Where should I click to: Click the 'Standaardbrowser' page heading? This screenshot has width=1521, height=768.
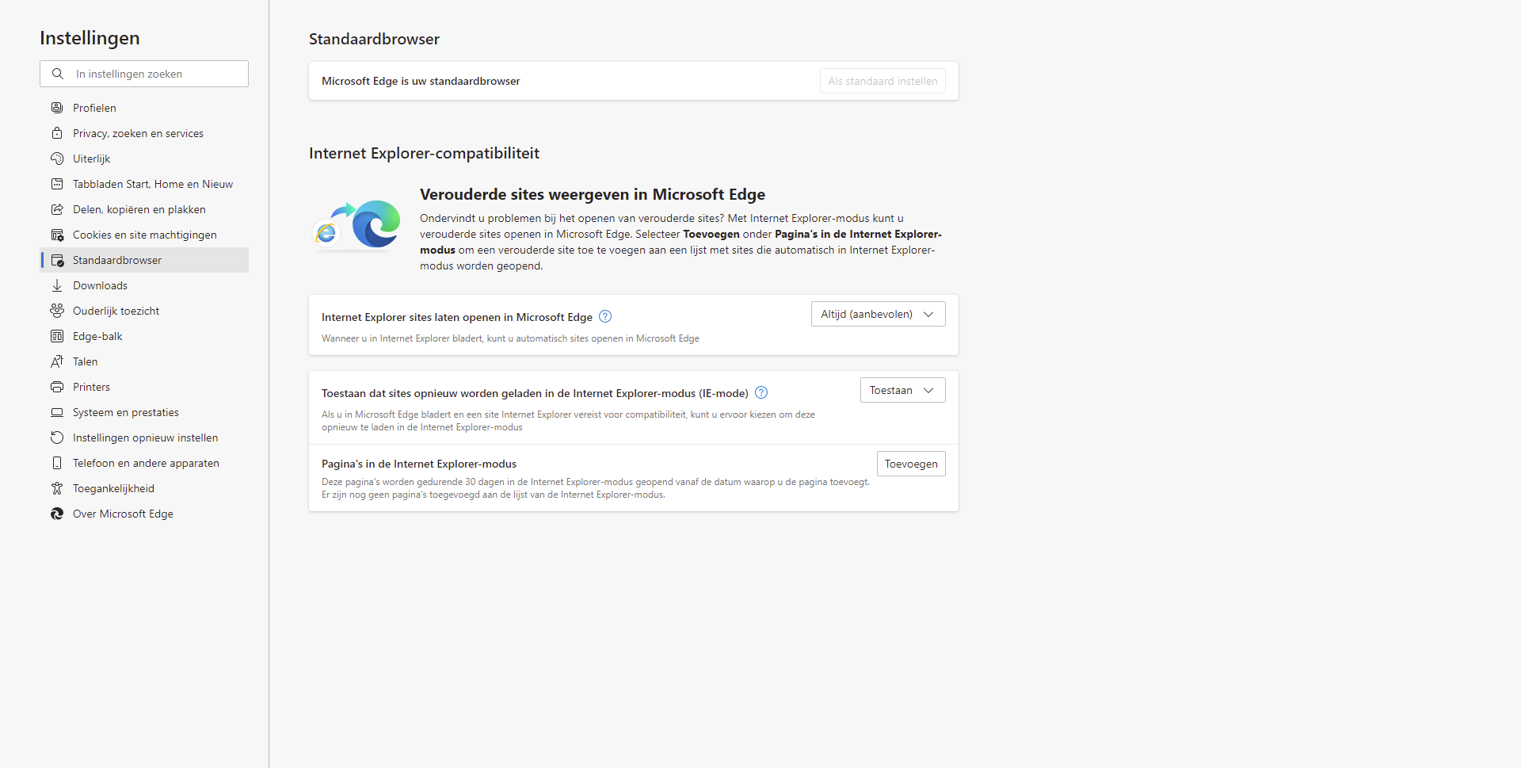(x=374, y=39)
